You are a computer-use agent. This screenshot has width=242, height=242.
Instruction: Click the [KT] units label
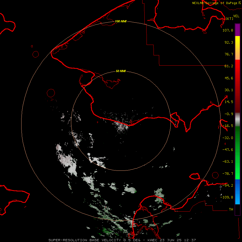point(230,19)
